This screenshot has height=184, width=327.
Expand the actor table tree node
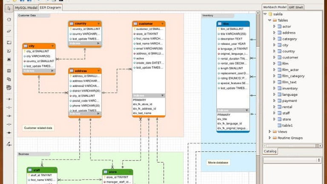click(274, 26)
